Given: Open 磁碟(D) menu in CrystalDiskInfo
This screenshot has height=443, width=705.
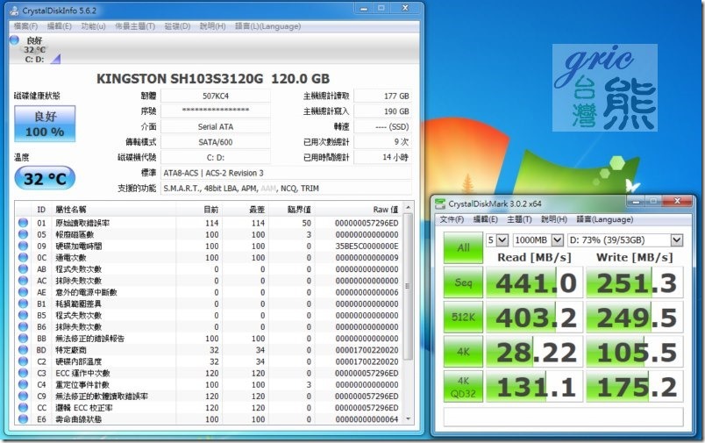Looking at the screenshot, I should 177,25.
